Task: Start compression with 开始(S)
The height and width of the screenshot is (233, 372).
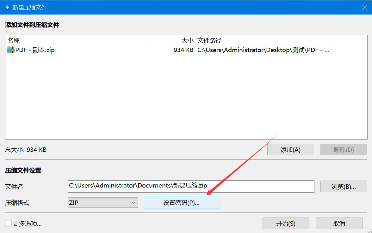Action: point(286,224)
